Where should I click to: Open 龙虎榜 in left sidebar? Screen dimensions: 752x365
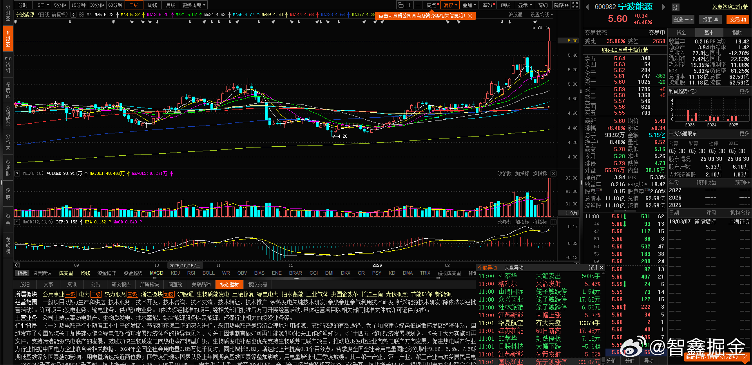pyautogui.click(x=8, y=245)
